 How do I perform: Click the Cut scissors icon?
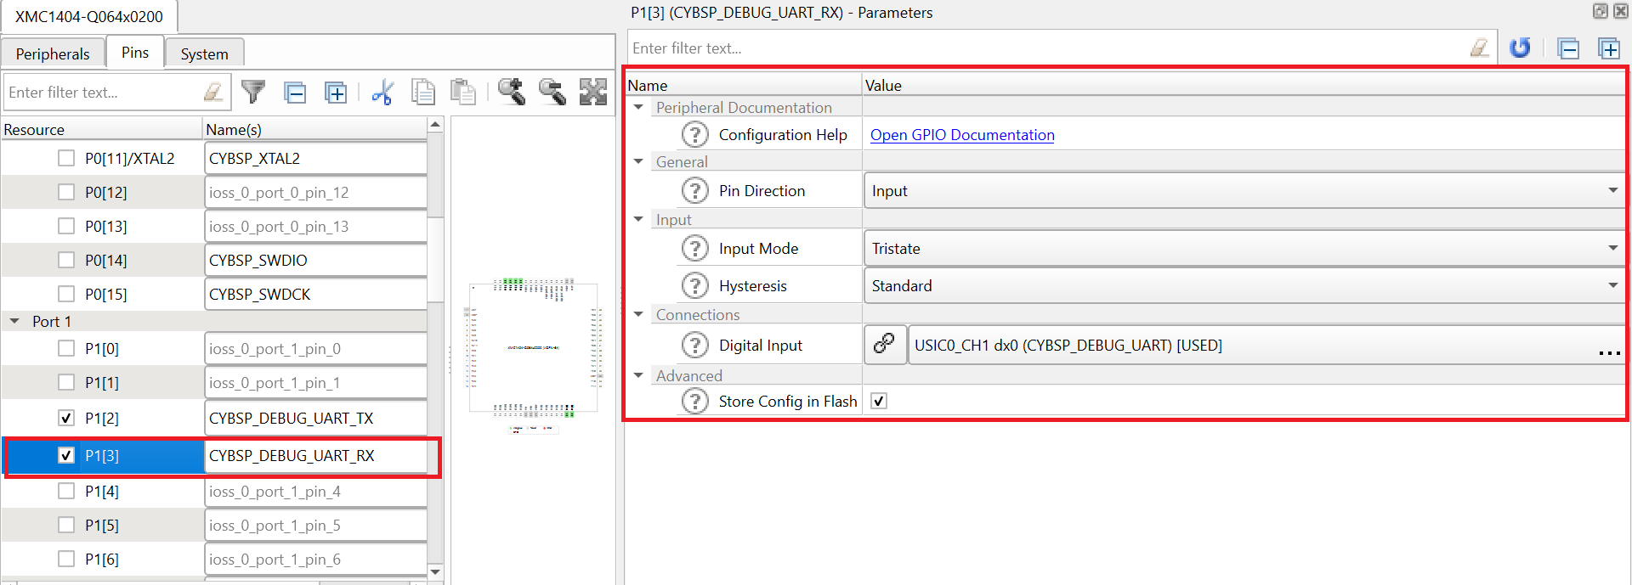(382, 92)
